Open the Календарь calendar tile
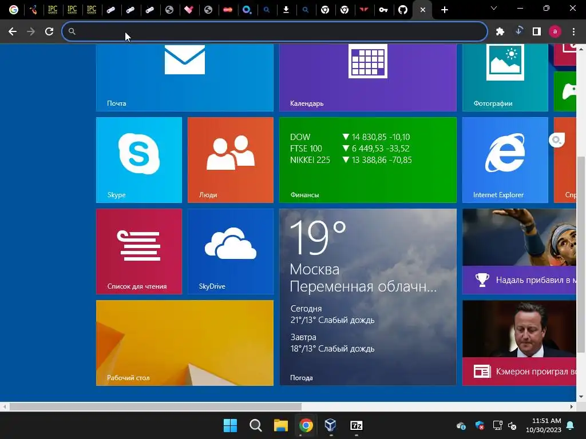 [x=368, y=78]
